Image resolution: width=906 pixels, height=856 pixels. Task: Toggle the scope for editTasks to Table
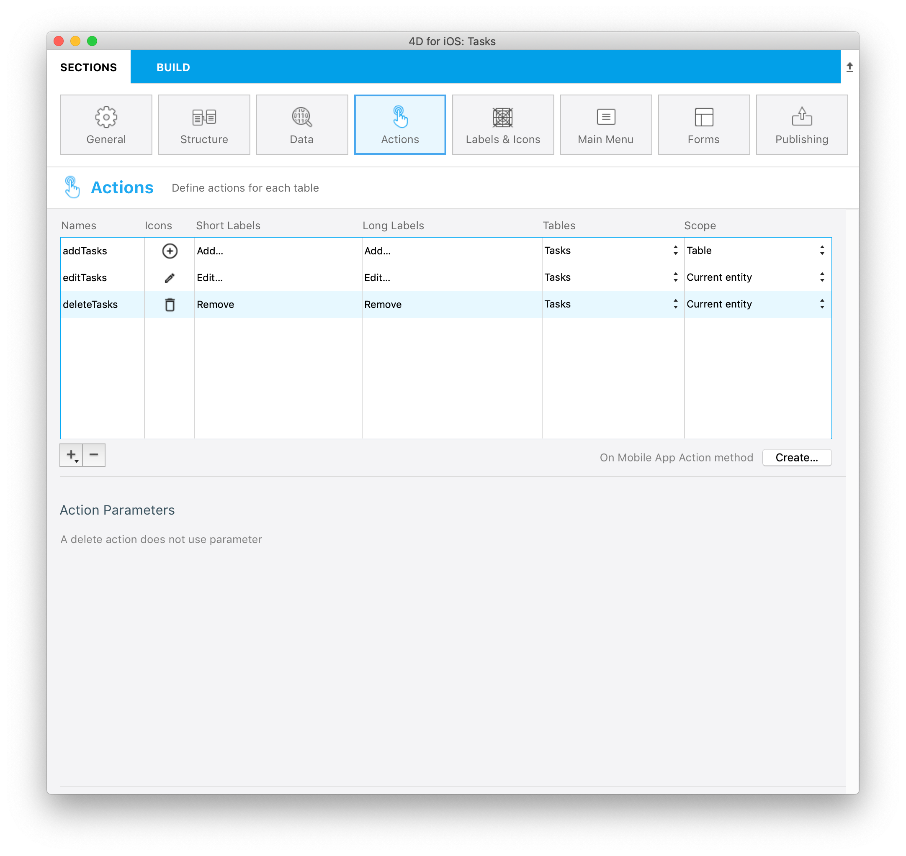coord(823,277)
